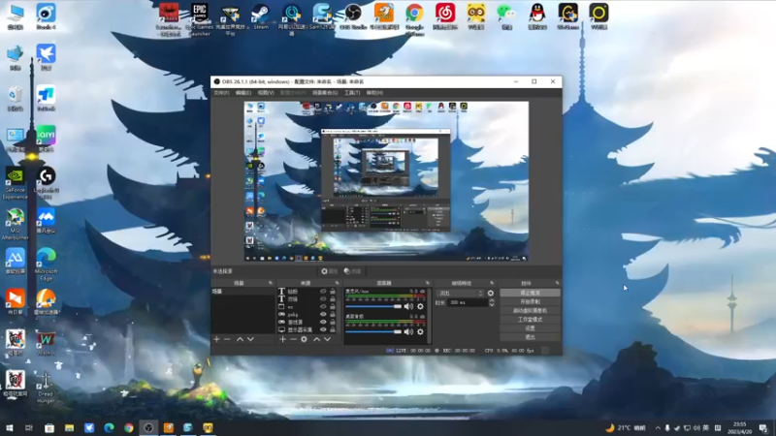Screen dimensions: 776x436
Task: Pop out the 混音器 dock panel
Action: pyautogui.click(x=428, y=283)
